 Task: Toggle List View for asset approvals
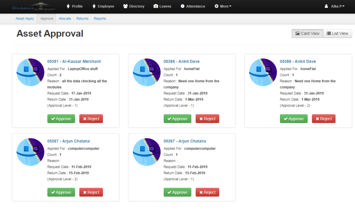[337, 33]
